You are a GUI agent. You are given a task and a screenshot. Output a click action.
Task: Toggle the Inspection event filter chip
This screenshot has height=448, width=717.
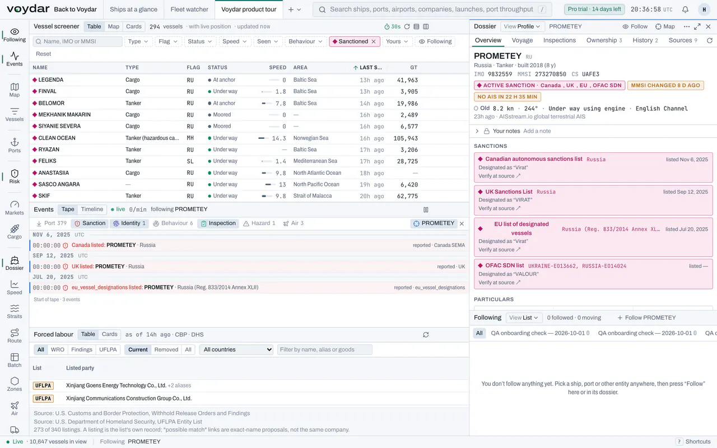[218, 223]
